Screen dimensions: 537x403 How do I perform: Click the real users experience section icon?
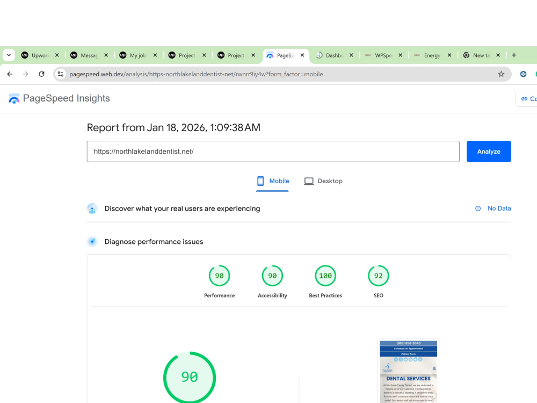coord(92,208)
